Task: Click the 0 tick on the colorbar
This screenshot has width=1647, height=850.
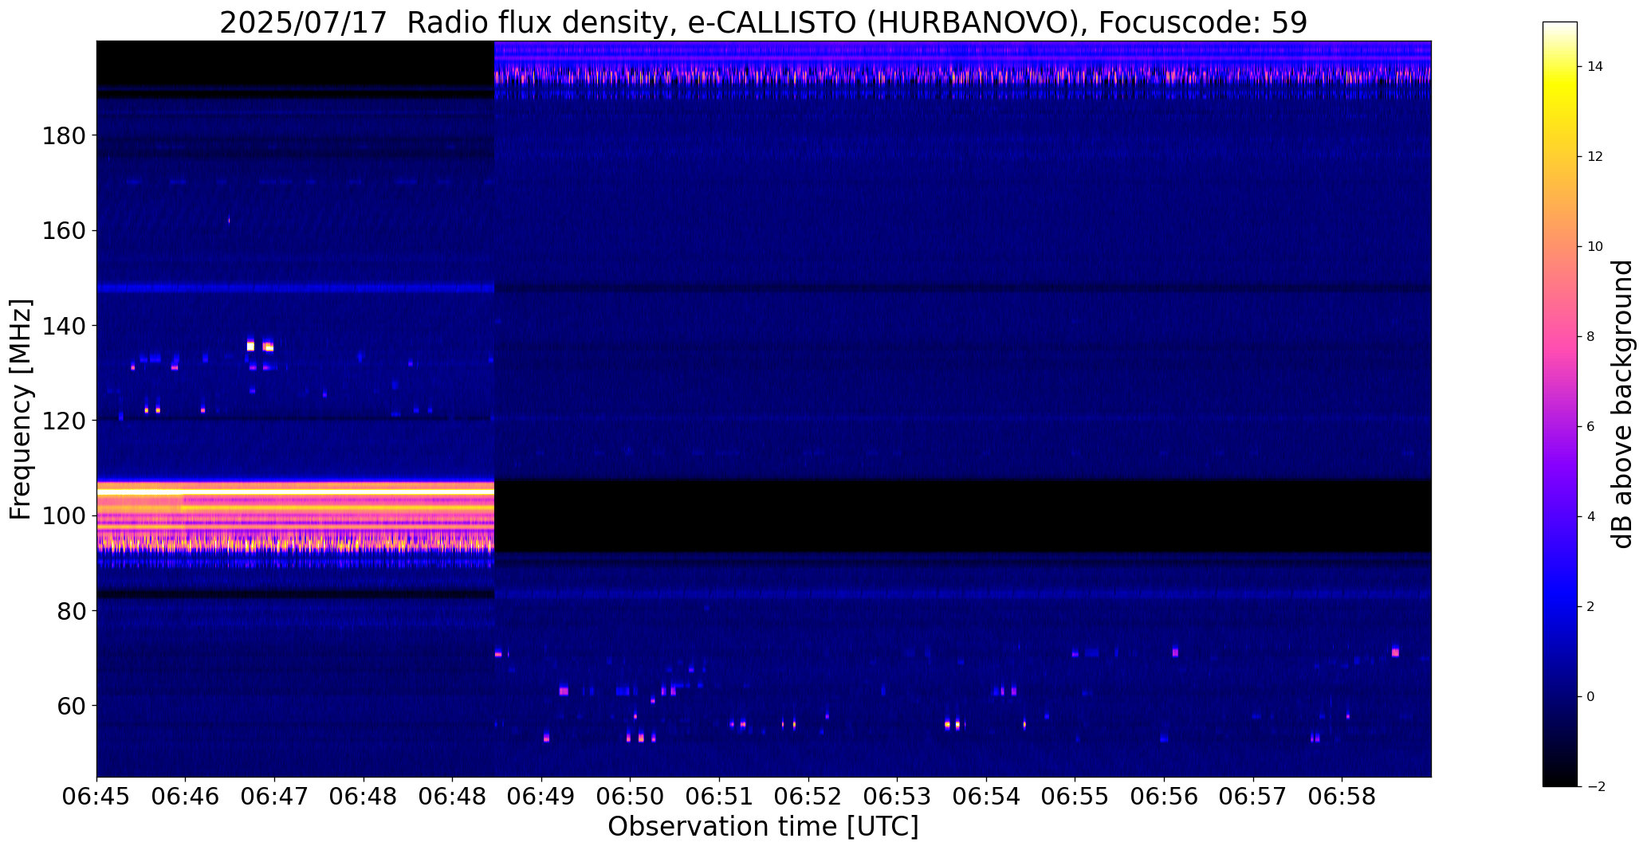Action: [1591, 697]
